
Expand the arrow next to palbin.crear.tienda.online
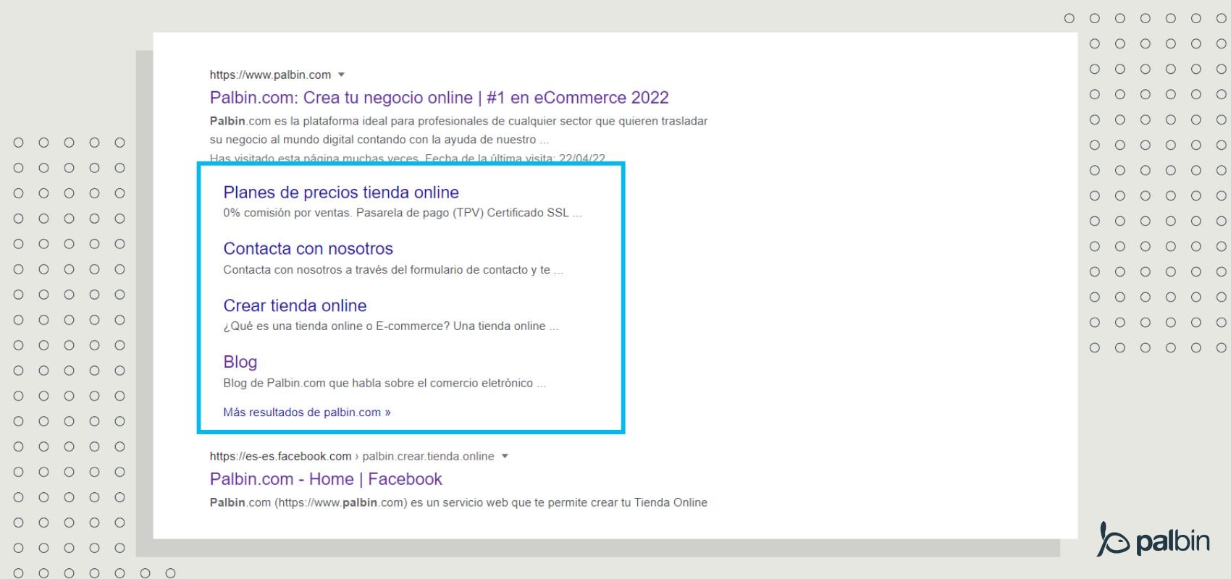pyautogui.click(x=505, y=456)
